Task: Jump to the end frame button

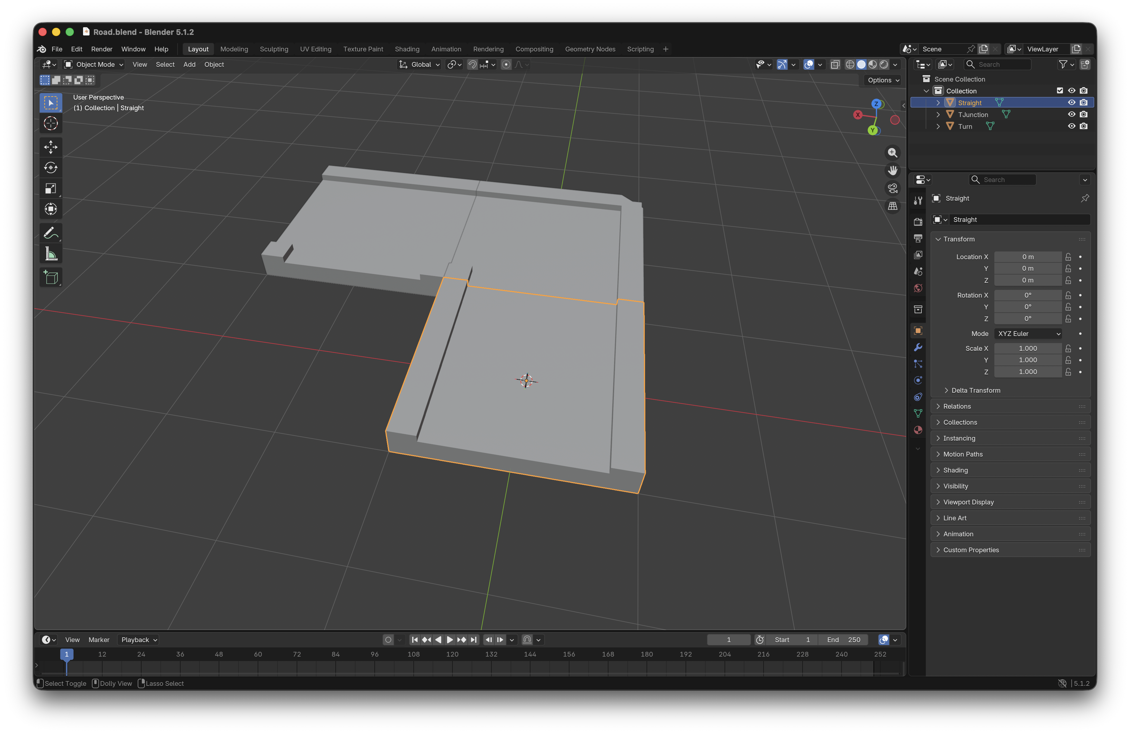Action: point(473,639)
